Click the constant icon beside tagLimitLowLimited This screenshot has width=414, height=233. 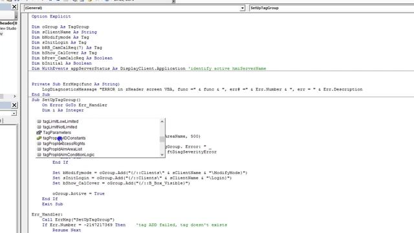point(39,122)
